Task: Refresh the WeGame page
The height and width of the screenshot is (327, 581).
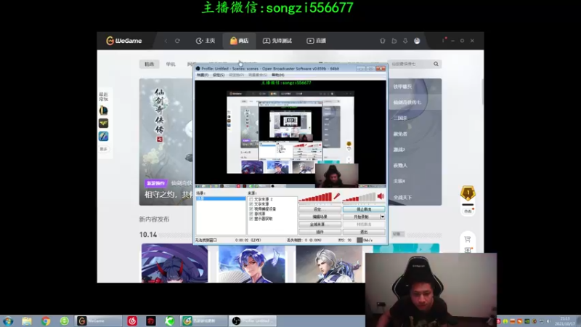Action: [x=177, y=41]
